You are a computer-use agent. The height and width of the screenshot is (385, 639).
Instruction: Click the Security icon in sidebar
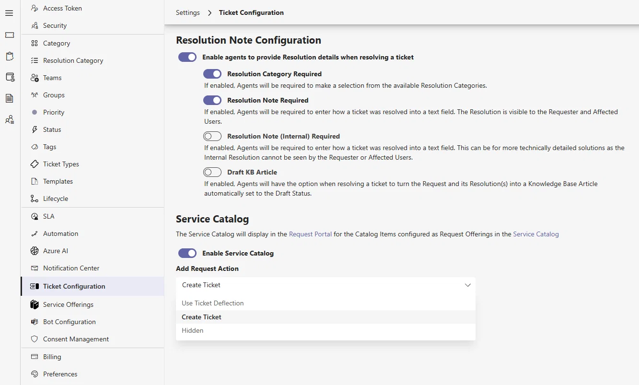(35, 25)
